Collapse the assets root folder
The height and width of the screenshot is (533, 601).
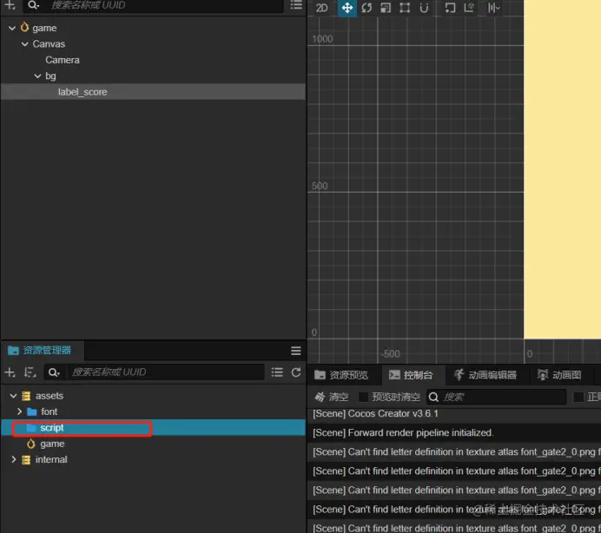[13, 396]
